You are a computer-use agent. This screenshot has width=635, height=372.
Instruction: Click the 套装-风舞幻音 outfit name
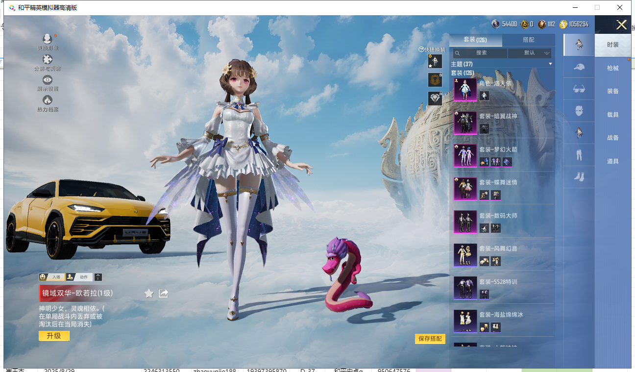[498, 248]
